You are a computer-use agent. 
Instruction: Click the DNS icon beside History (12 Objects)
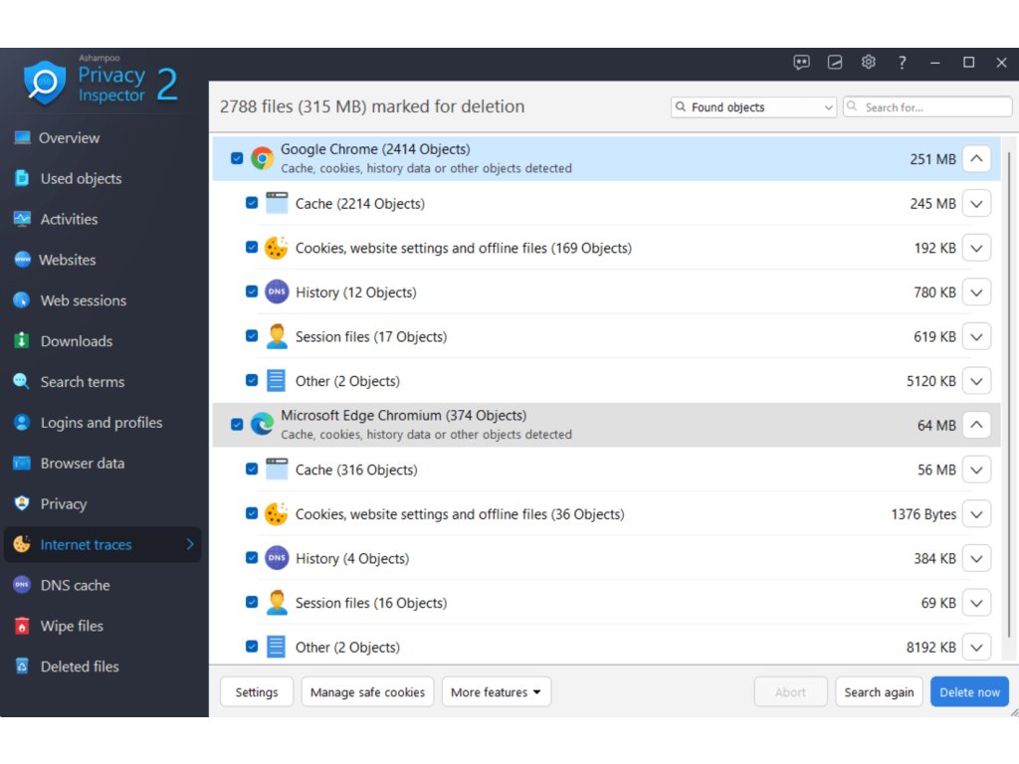tap(277, 291)
